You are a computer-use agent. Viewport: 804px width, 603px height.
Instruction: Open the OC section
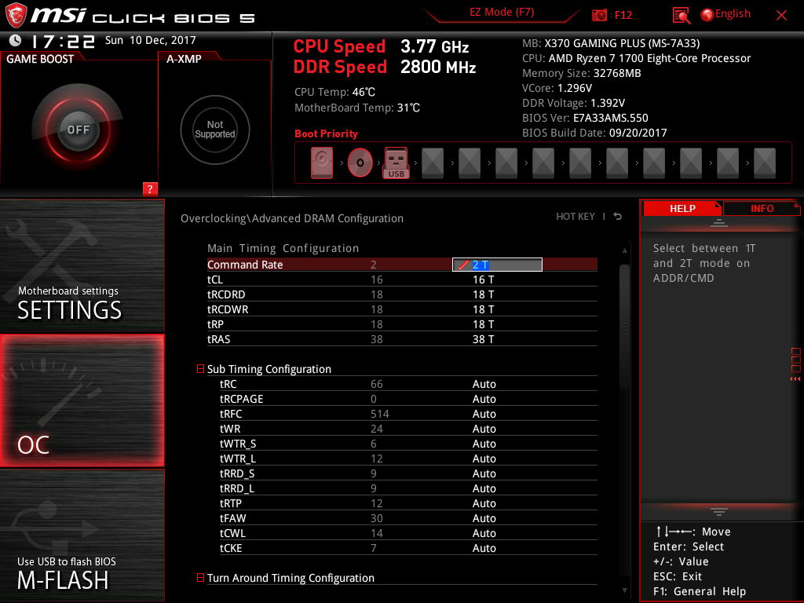[82, 400]
